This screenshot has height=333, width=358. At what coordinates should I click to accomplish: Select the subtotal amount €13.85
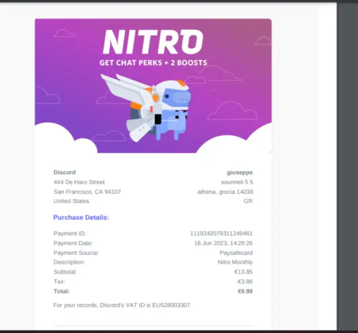[x=243, y=272]
